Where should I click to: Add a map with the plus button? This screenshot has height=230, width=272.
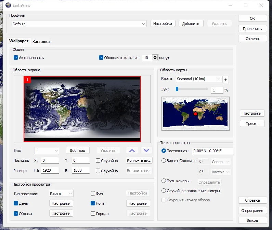[x=225, y=80]
